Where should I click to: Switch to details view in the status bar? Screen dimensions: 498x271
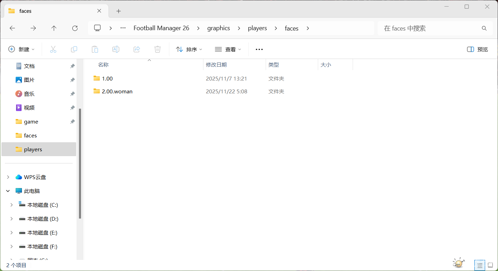tap(480, 265)
